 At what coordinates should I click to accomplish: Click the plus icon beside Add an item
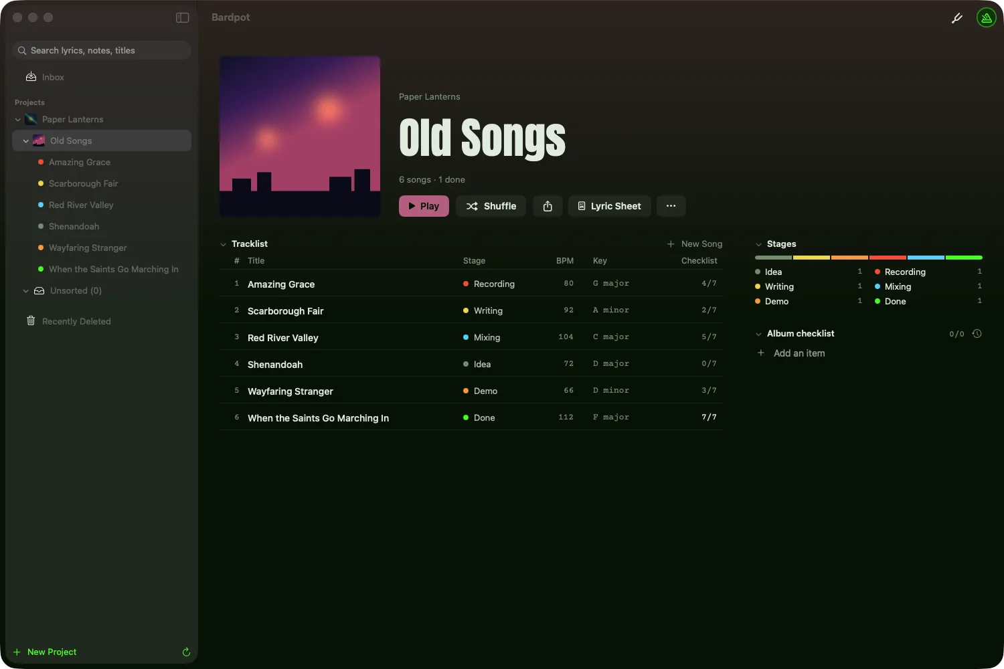[761, 353]
